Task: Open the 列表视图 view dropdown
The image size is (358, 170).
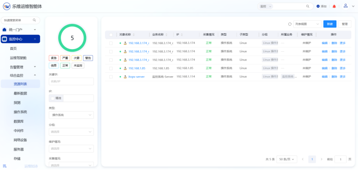Action: [307, 24]
